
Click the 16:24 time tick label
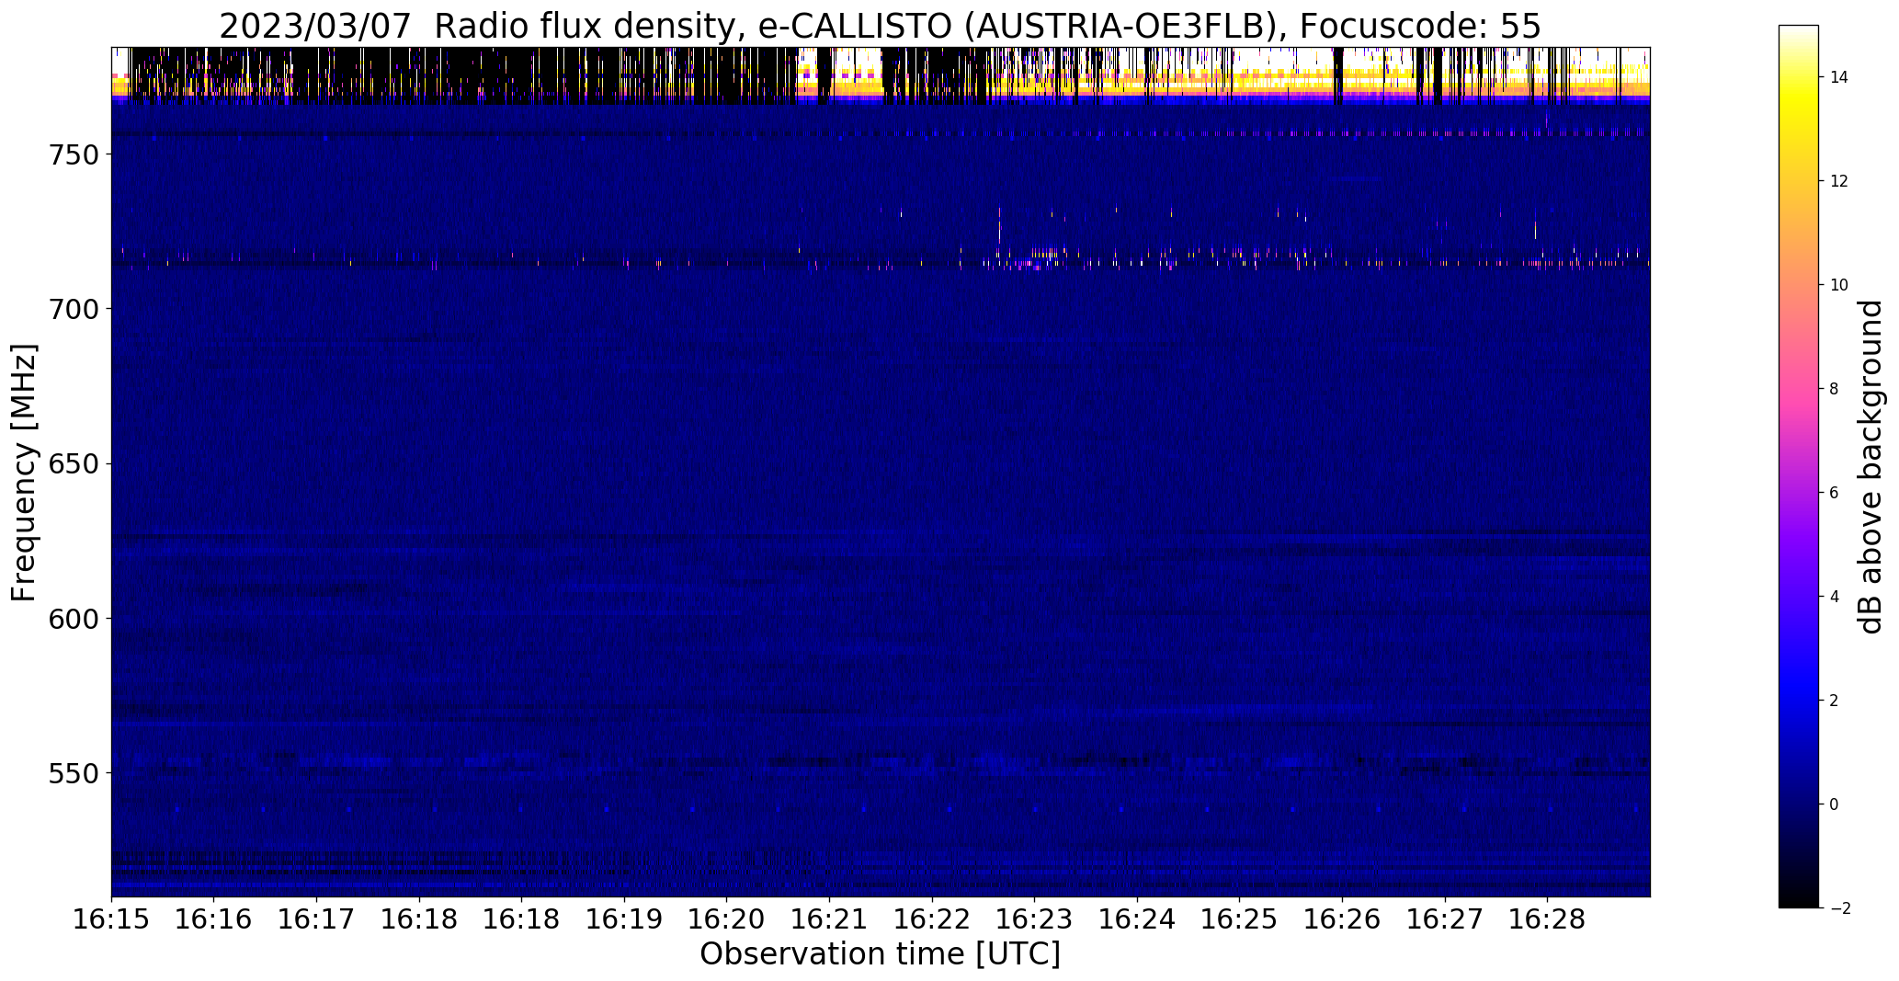click(1137, 918)
